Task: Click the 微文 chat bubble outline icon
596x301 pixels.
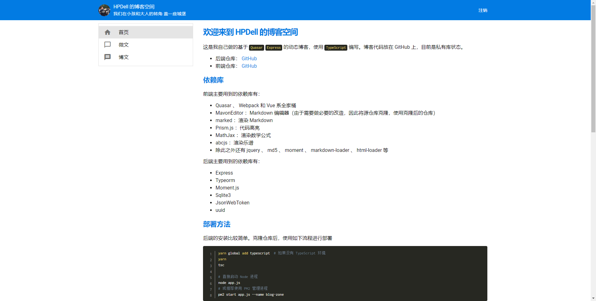Action: tap(107, 45)
